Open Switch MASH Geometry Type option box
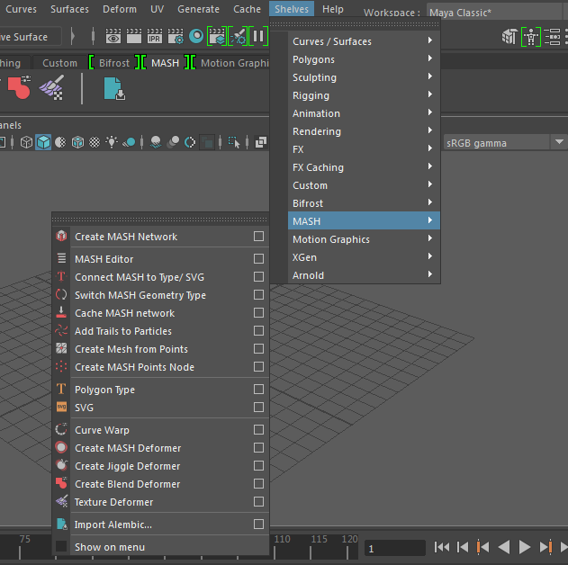This screenshot has height=565, width=568. point(258,294)
